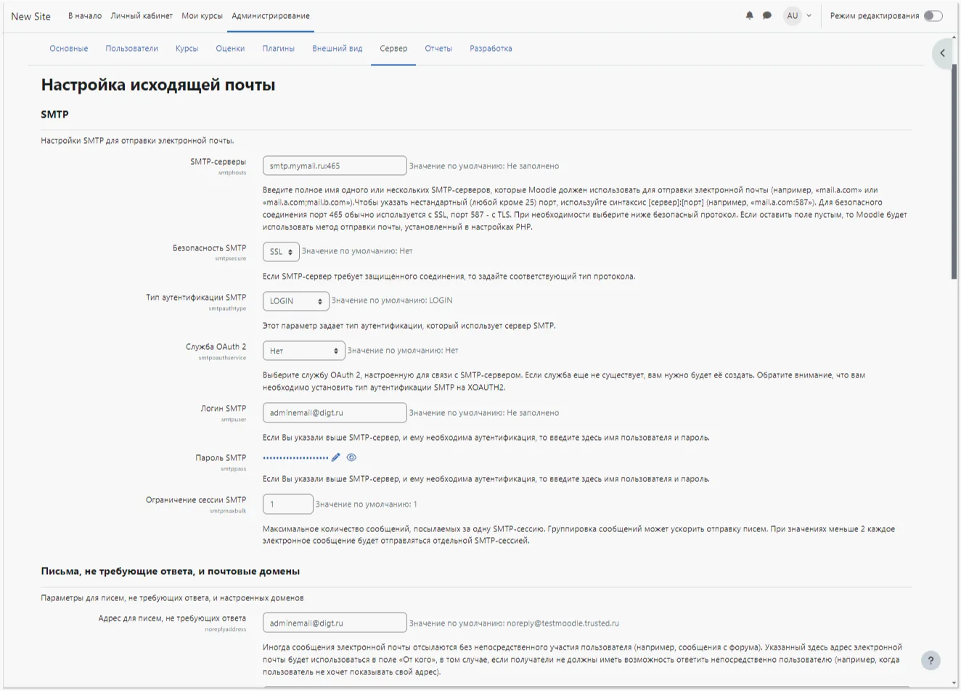Focus the Логин SMTP text field

click(x=334, y=412)
